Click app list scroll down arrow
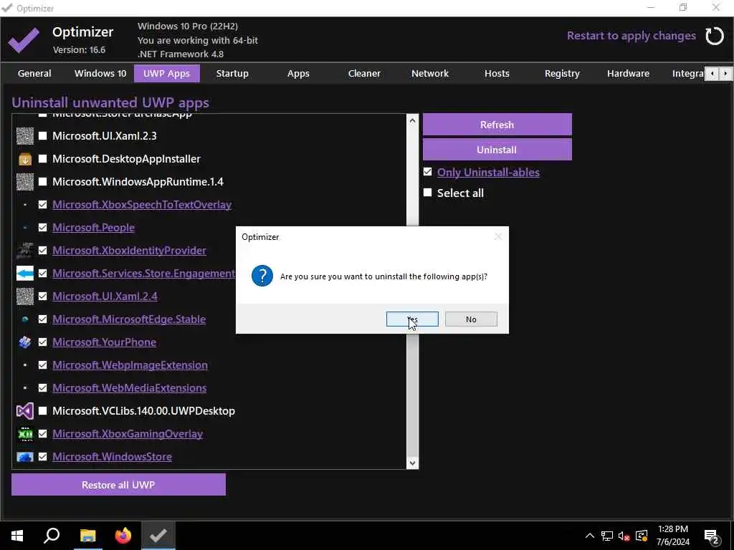Image resolution: width=734 pixels, height=550 pixels. [412, 463]
